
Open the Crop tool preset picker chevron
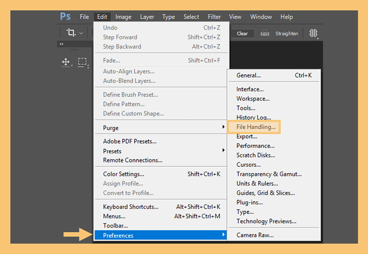click(81, 33)
